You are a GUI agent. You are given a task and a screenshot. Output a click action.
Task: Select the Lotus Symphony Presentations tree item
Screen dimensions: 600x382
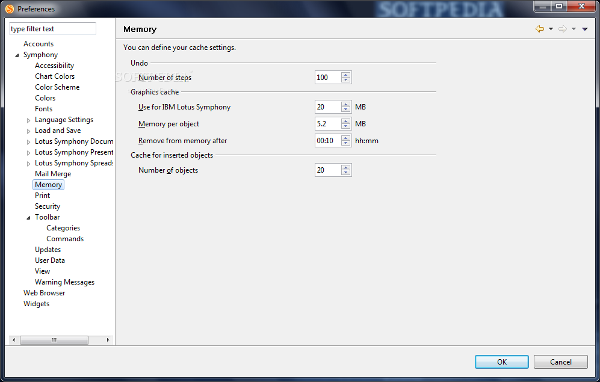[74, 152]
